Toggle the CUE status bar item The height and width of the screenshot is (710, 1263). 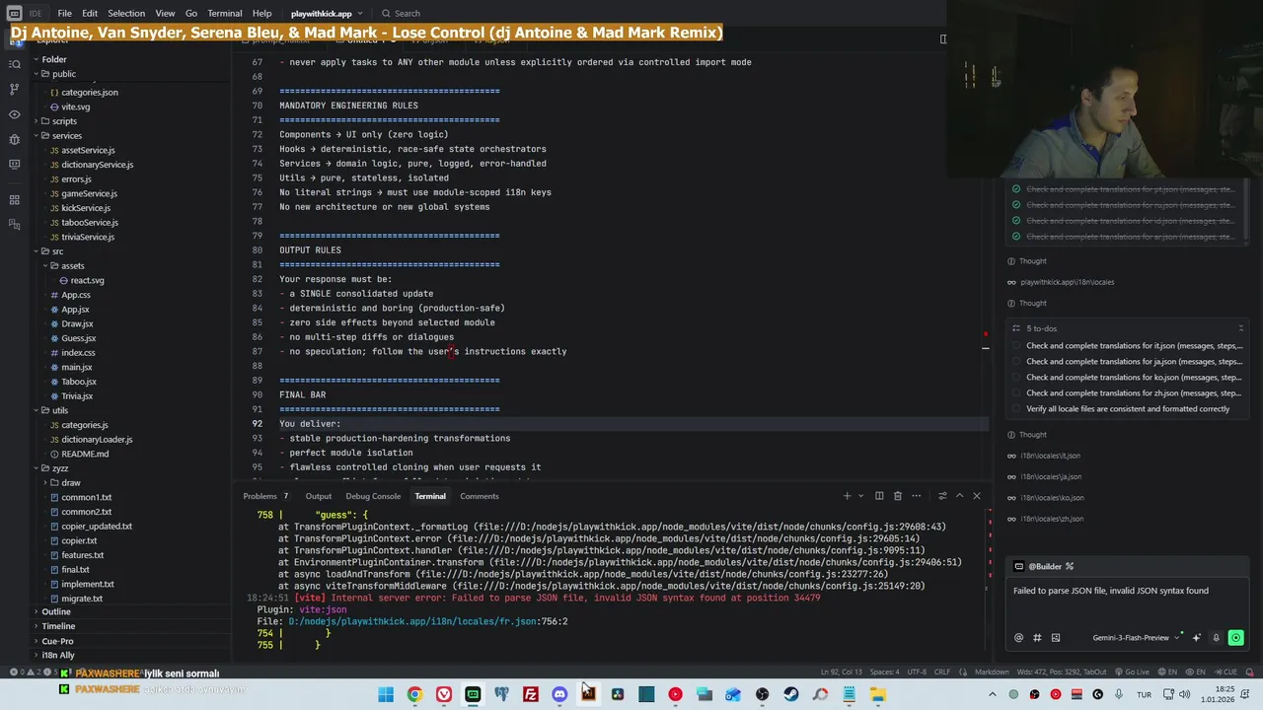[x=1226, y=673]
